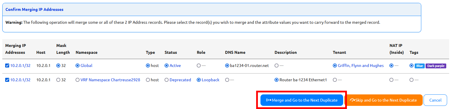The width and height of the screenshot is (452, 109).
Task: Click the DNS Name column header
Action: 235,52
